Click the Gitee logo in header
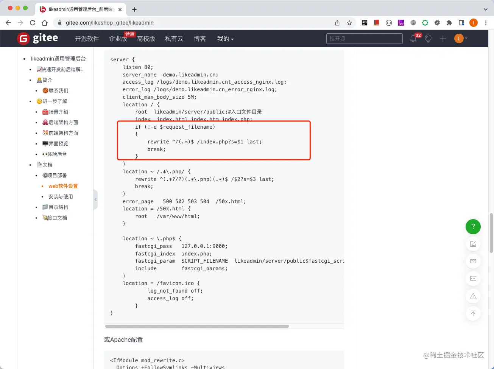Viewport: 494px width, 369px height. [x=38, y=38]
